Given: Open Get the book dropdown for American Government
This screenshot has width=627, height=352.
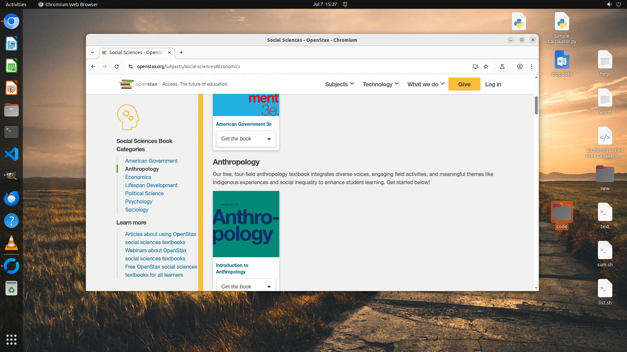Looking at the screenshot, I should point(246,139).
